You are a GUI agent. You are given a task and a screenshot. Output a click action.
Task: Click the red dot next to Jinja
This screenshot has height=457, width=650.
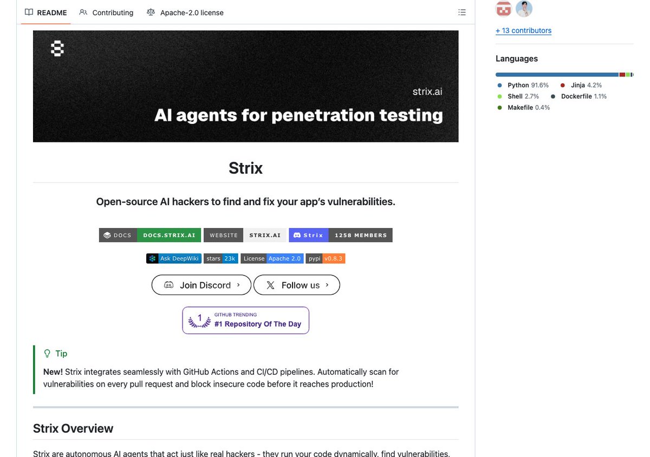pyautogui.click(x=563, y=86)
